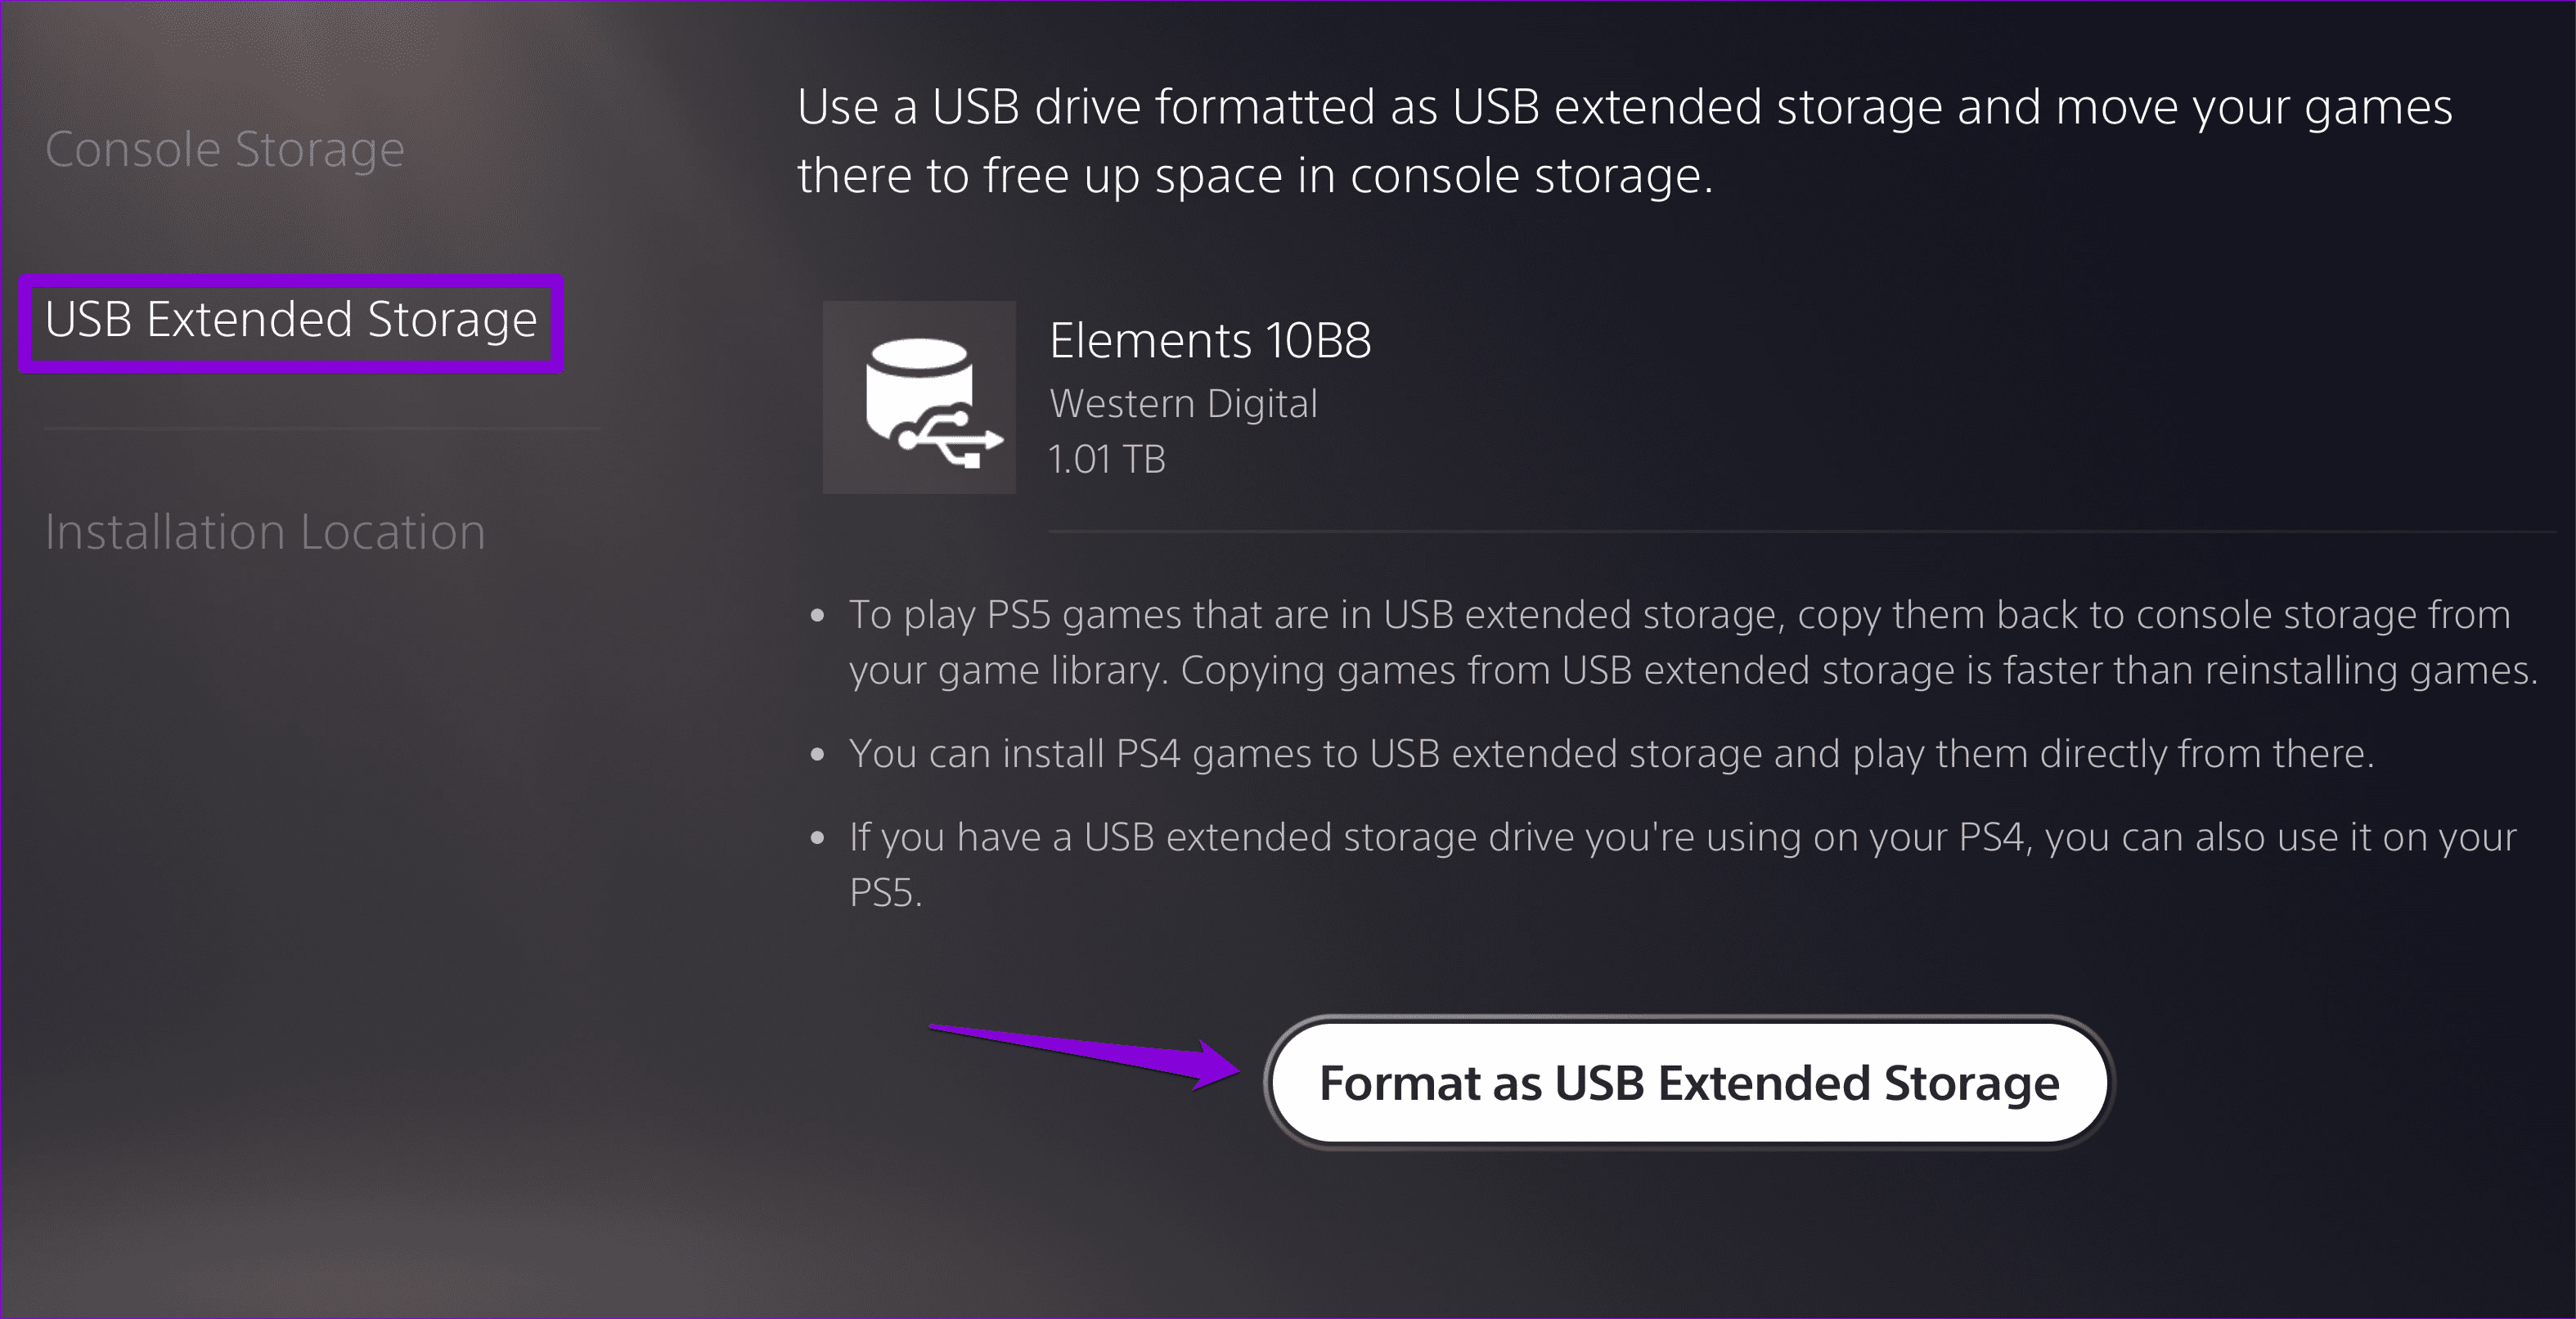
Task: Select the highlighted USB Extended Storage sidebar item
Action: (x=291, y=322)
